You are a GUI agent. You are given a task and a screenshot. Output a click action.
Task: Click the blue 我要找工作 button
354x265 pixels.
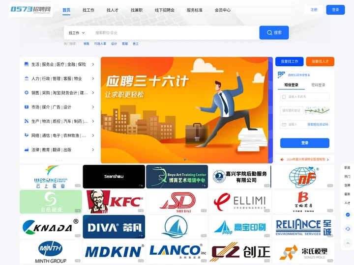coord(290,61)
